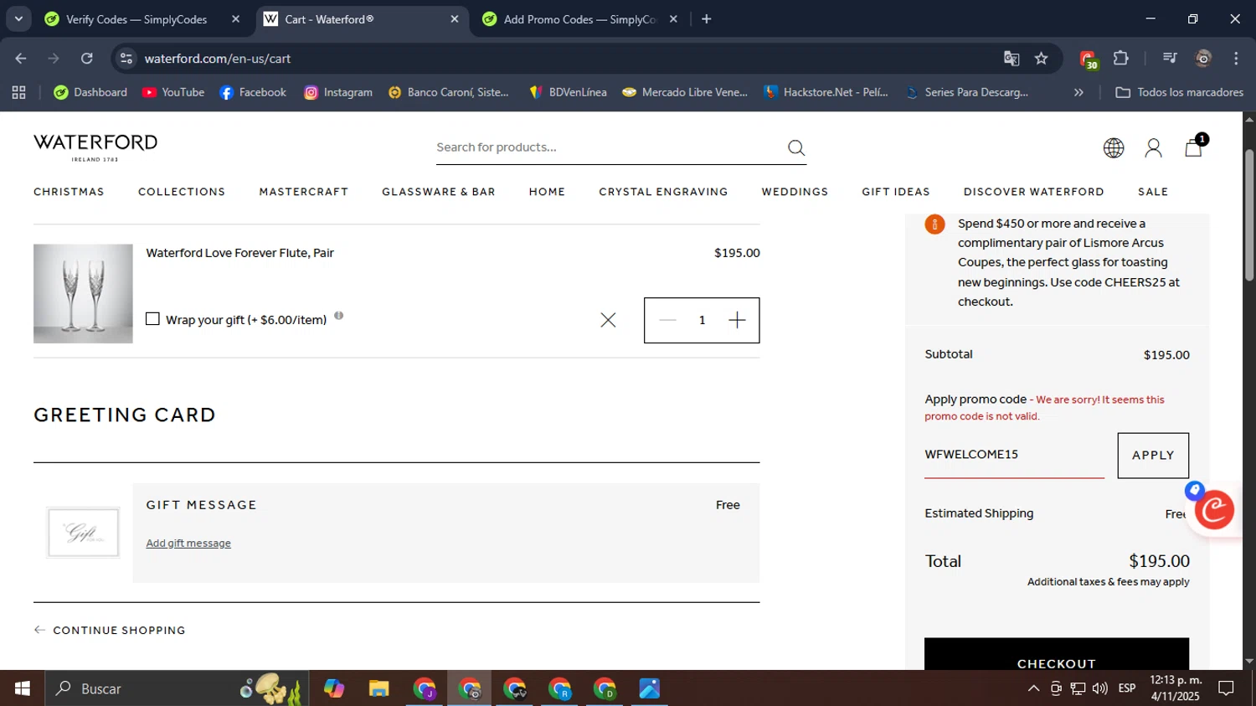Click the flute pair product thumbnail
This screenshot has width=1256, height=706.
pyautogui.click(x=83, y=294)
